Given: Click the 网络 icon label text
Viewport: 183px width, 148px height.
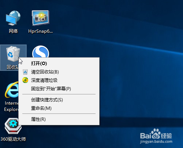Looking at the screenshot, I should (x=13, y=31).
